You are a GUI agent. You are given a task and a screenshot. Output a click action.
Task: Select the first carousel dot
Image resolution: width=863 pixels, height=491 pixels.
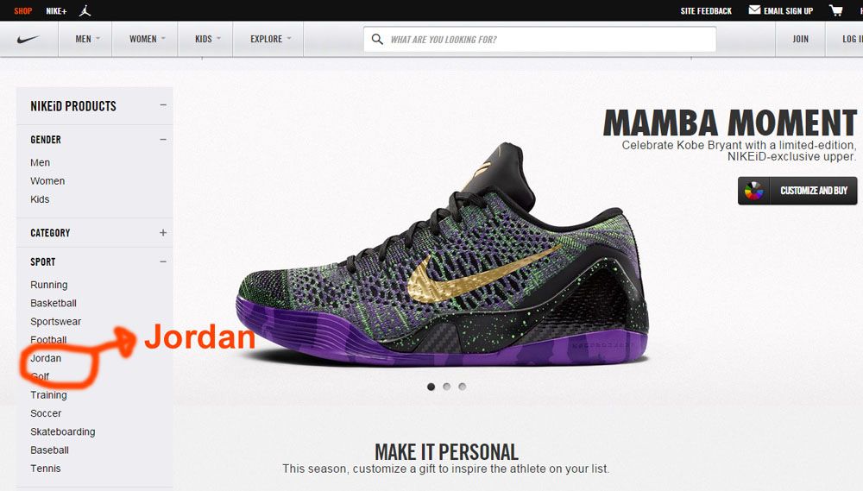(x=431, y=387)
